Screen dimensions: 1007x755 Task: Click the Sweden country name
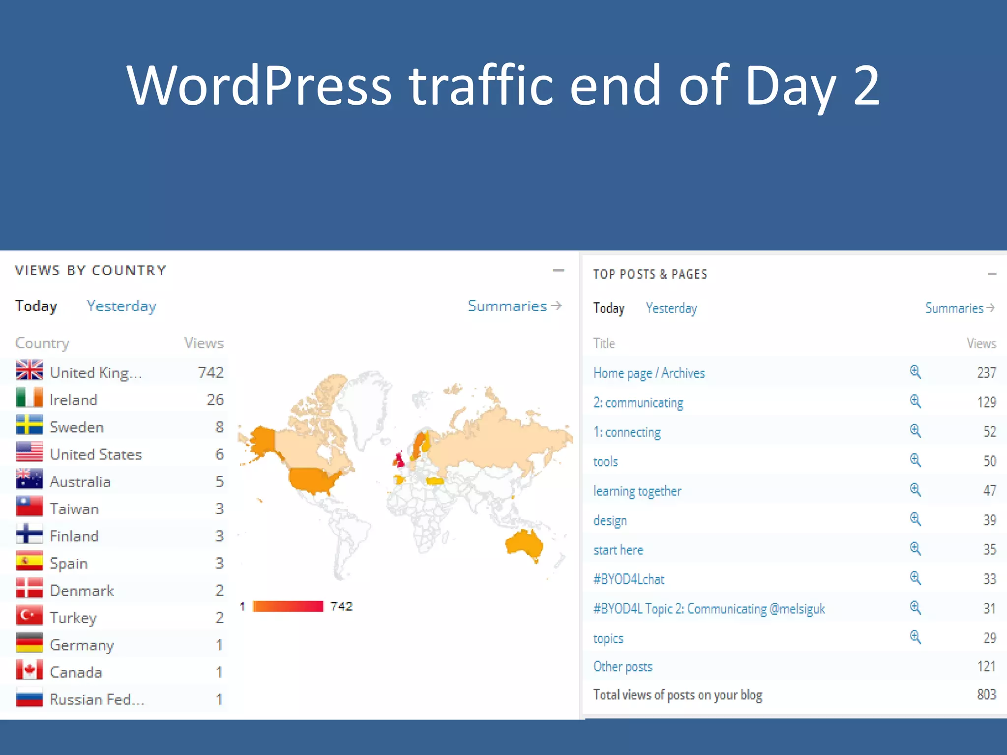pos(77,427)
